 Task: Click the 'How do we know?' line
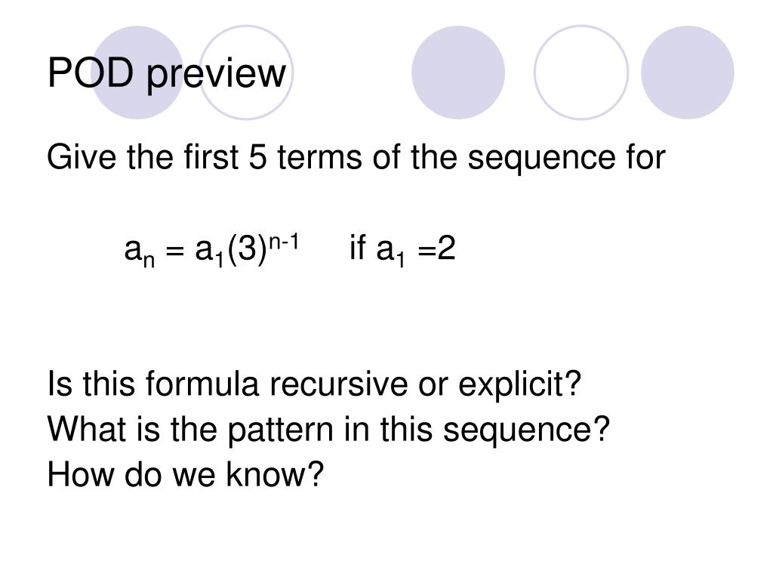186,474
